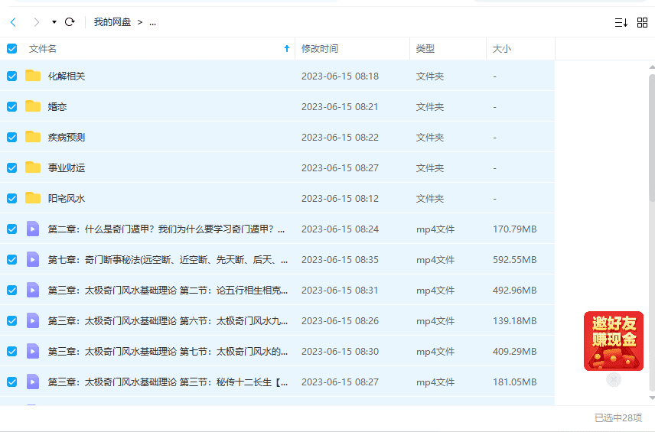The width and height of the screenshot is (655, 432).
Task: Uncheck the 疾病预测 folder checkbox
Action: point(12,137)
